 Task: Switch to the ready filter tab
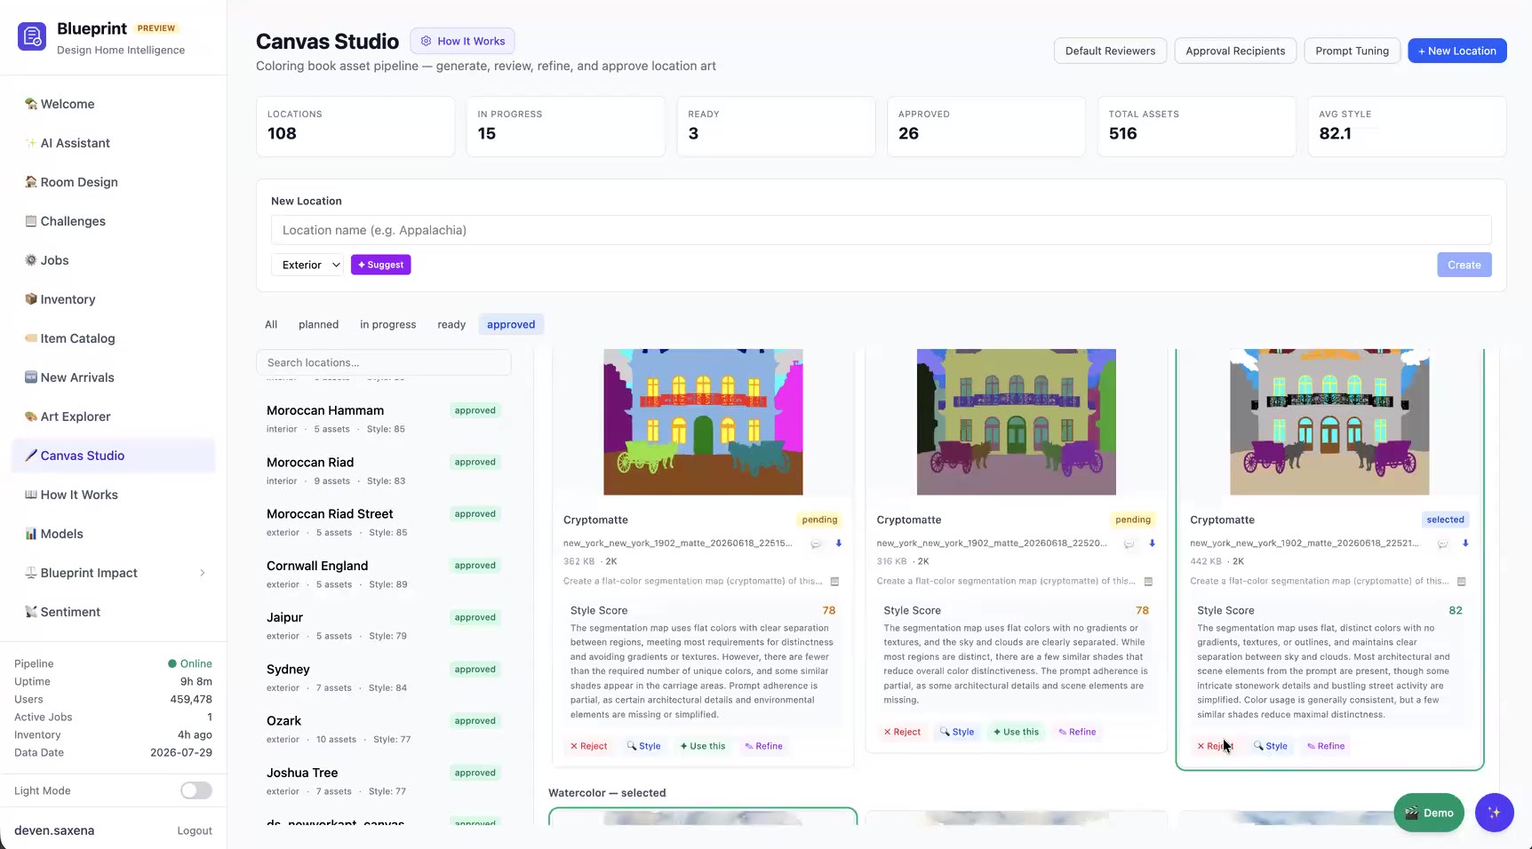pos(451,324)
